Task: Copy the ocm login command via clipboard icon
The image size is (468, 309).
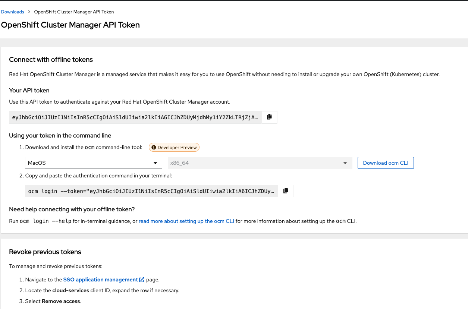Action: [286, 191]
